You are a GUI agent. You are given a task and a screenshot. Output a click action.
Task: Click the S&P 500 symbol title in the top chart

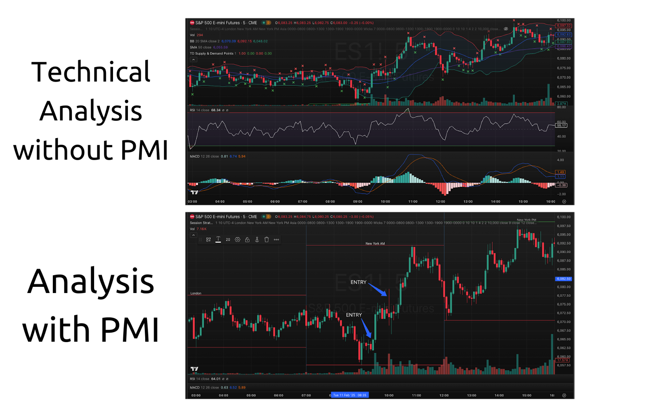point(226,23)
